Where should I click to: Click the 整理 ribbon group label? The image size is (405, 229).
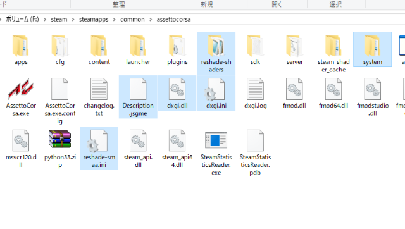pos(119,4)
